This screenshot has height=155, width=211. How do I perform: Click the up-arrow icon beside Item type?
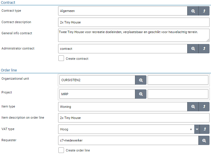[x=204, y=107]
